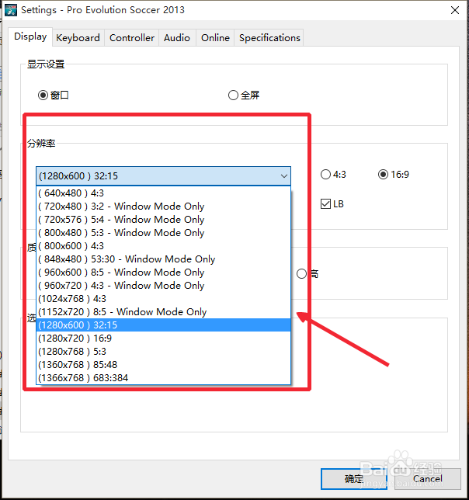
Task: Pick (960x720) 4:3 Window Mode Only
Action: (x=164, y=286)
